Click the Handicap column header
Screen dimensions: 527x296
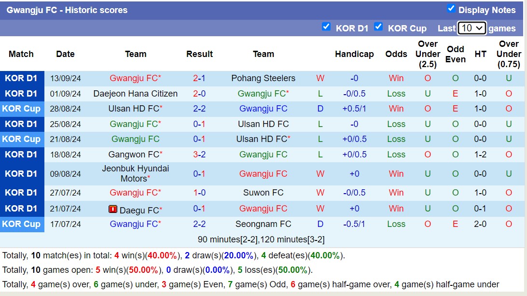(x=355, y=54)
